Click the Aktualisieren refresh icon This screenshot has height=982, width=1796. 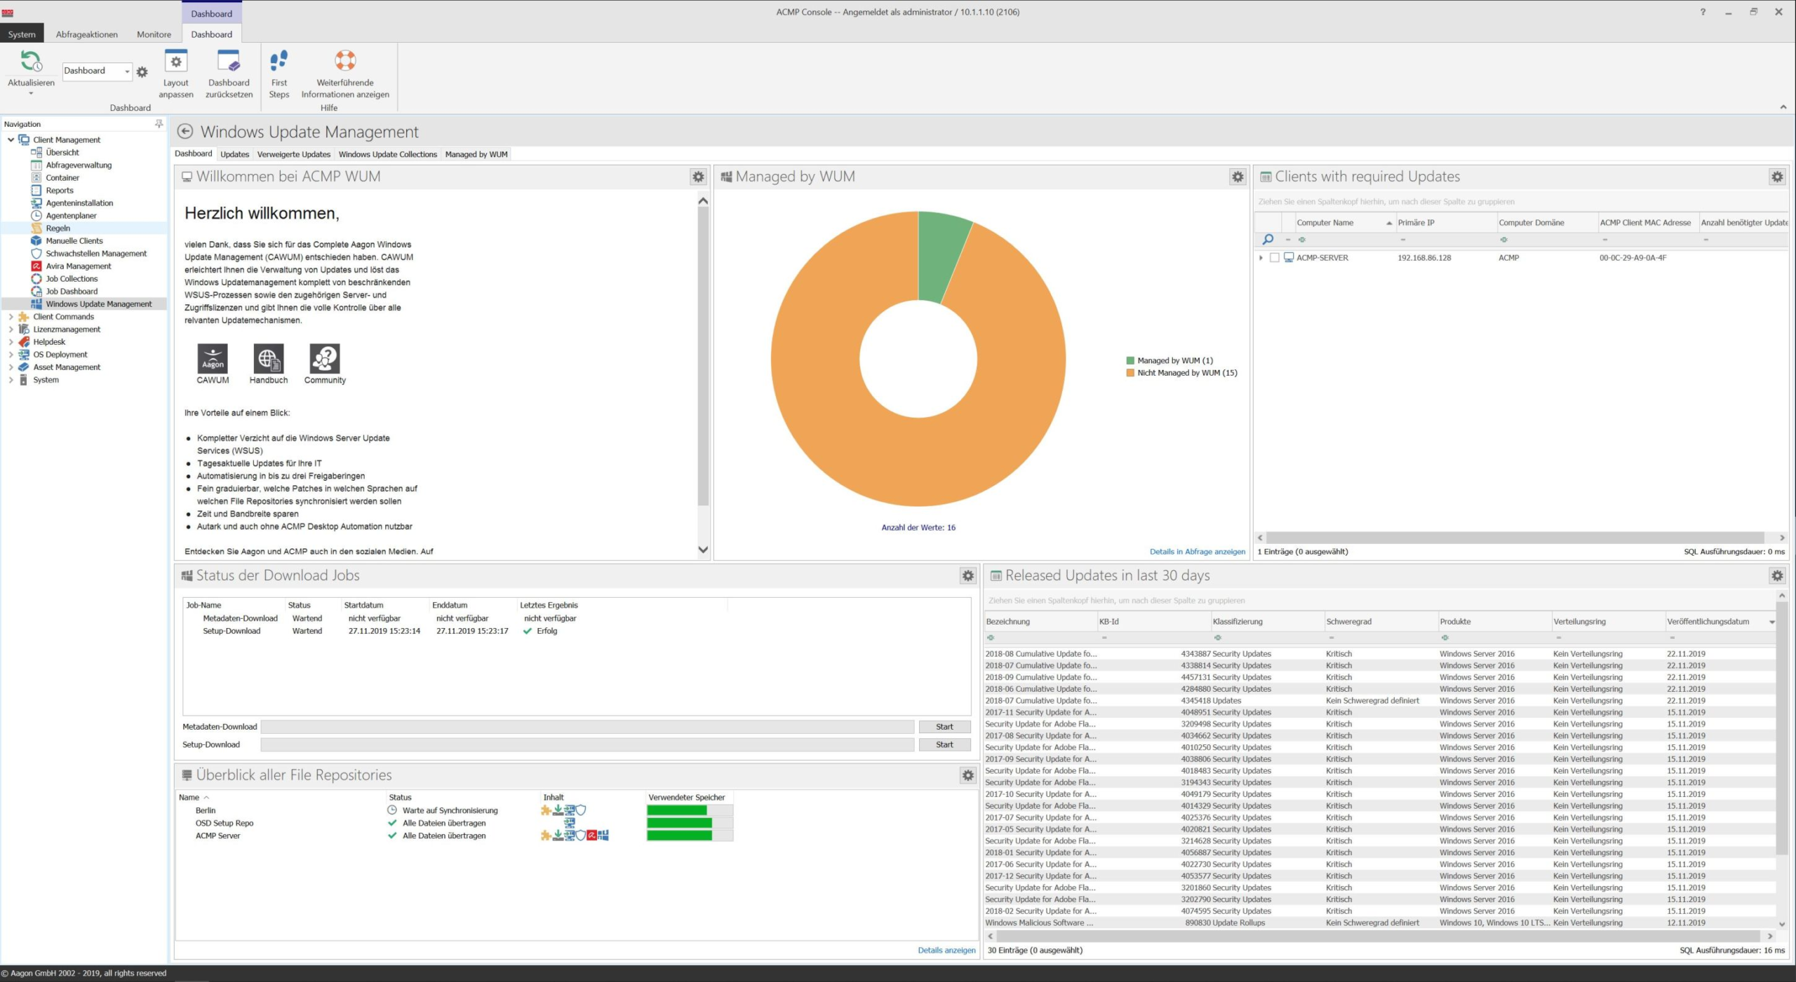31,61
